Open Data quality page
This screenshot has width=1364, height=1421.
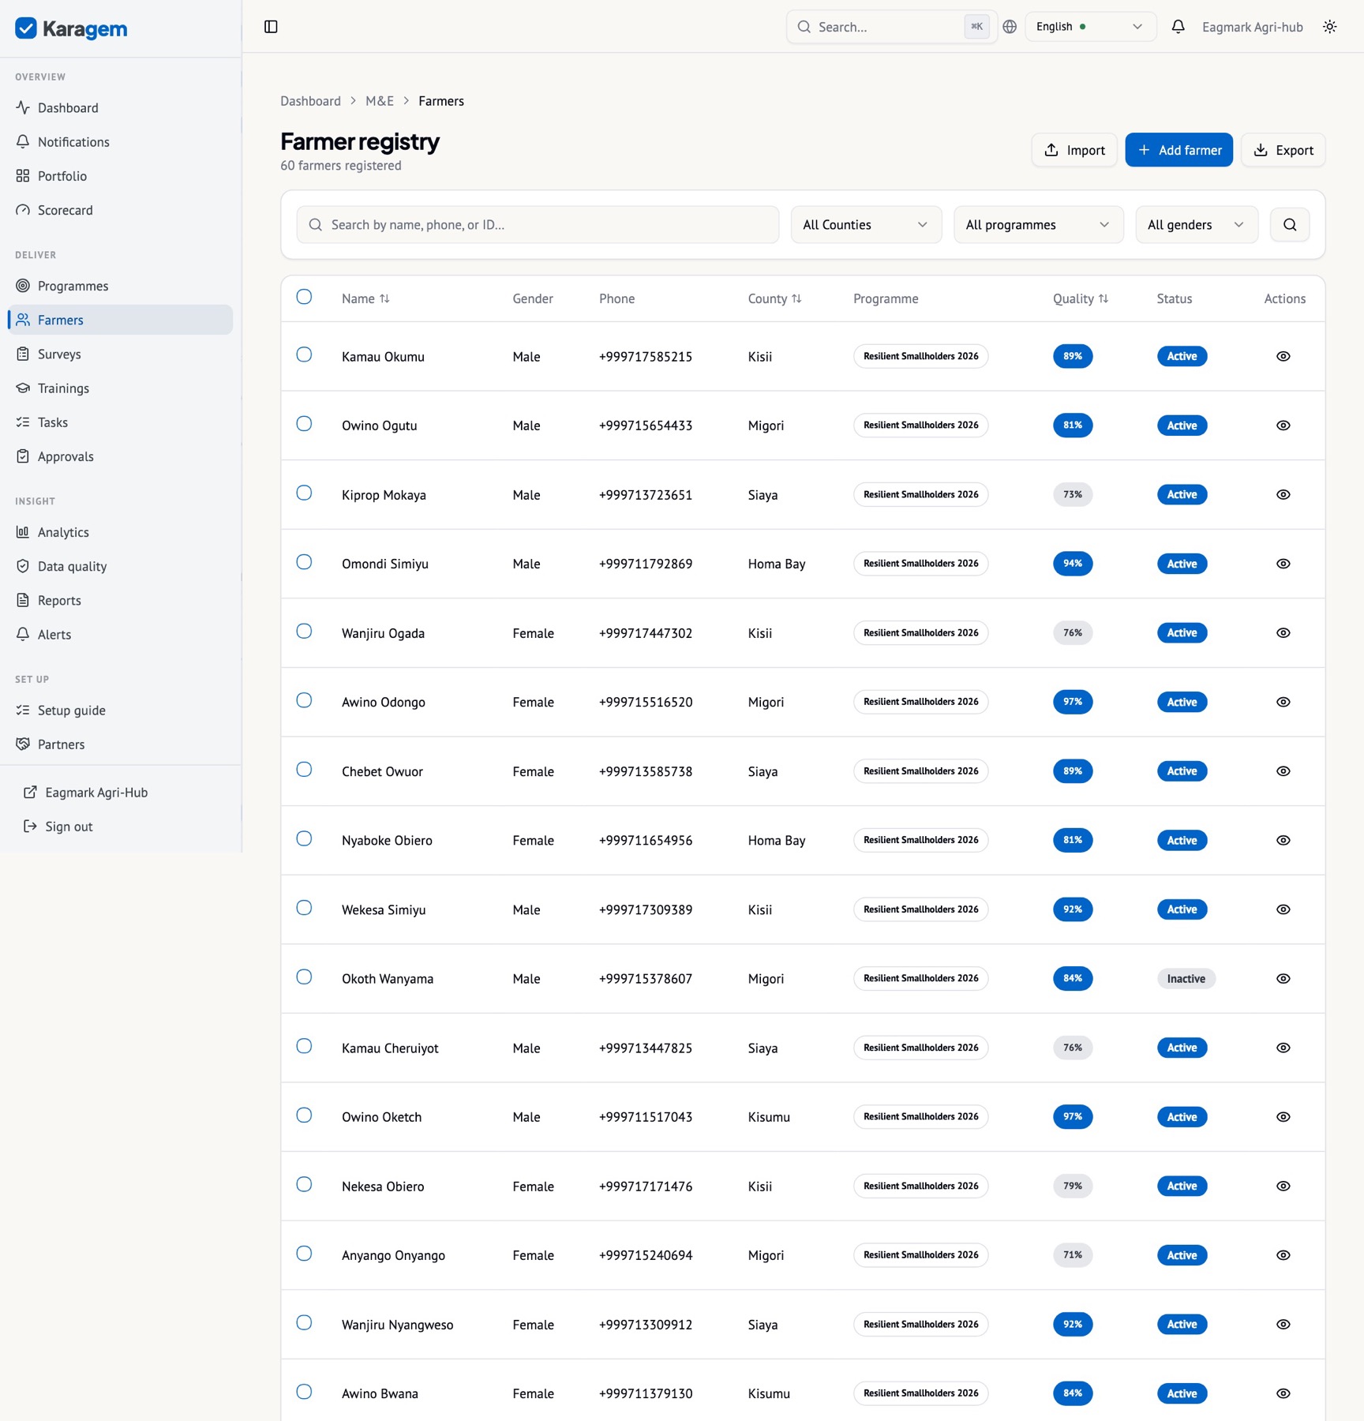(120, 566)
